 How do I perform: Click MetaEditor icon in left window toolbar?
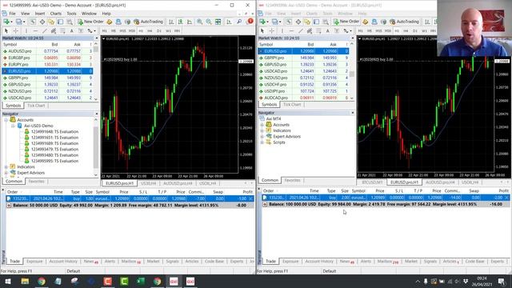tap(110, 22)
